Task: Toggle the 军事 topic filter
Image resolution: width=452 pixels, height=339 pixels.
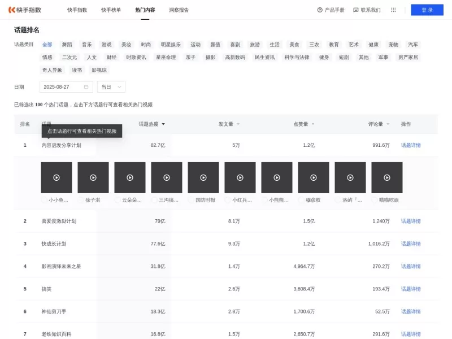Action: [x=383, y=57]
